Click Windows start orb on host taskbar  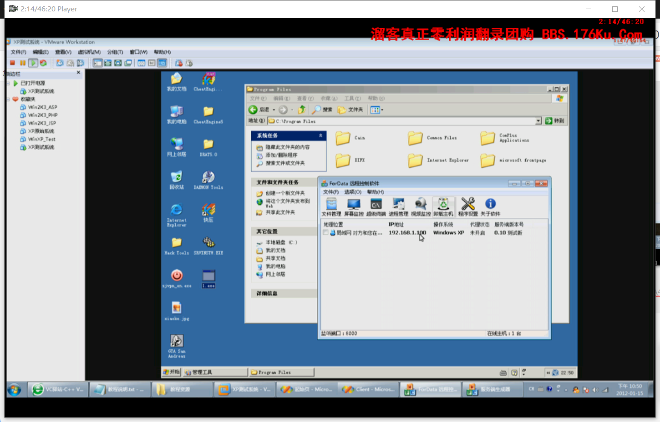tap(14, 390)
